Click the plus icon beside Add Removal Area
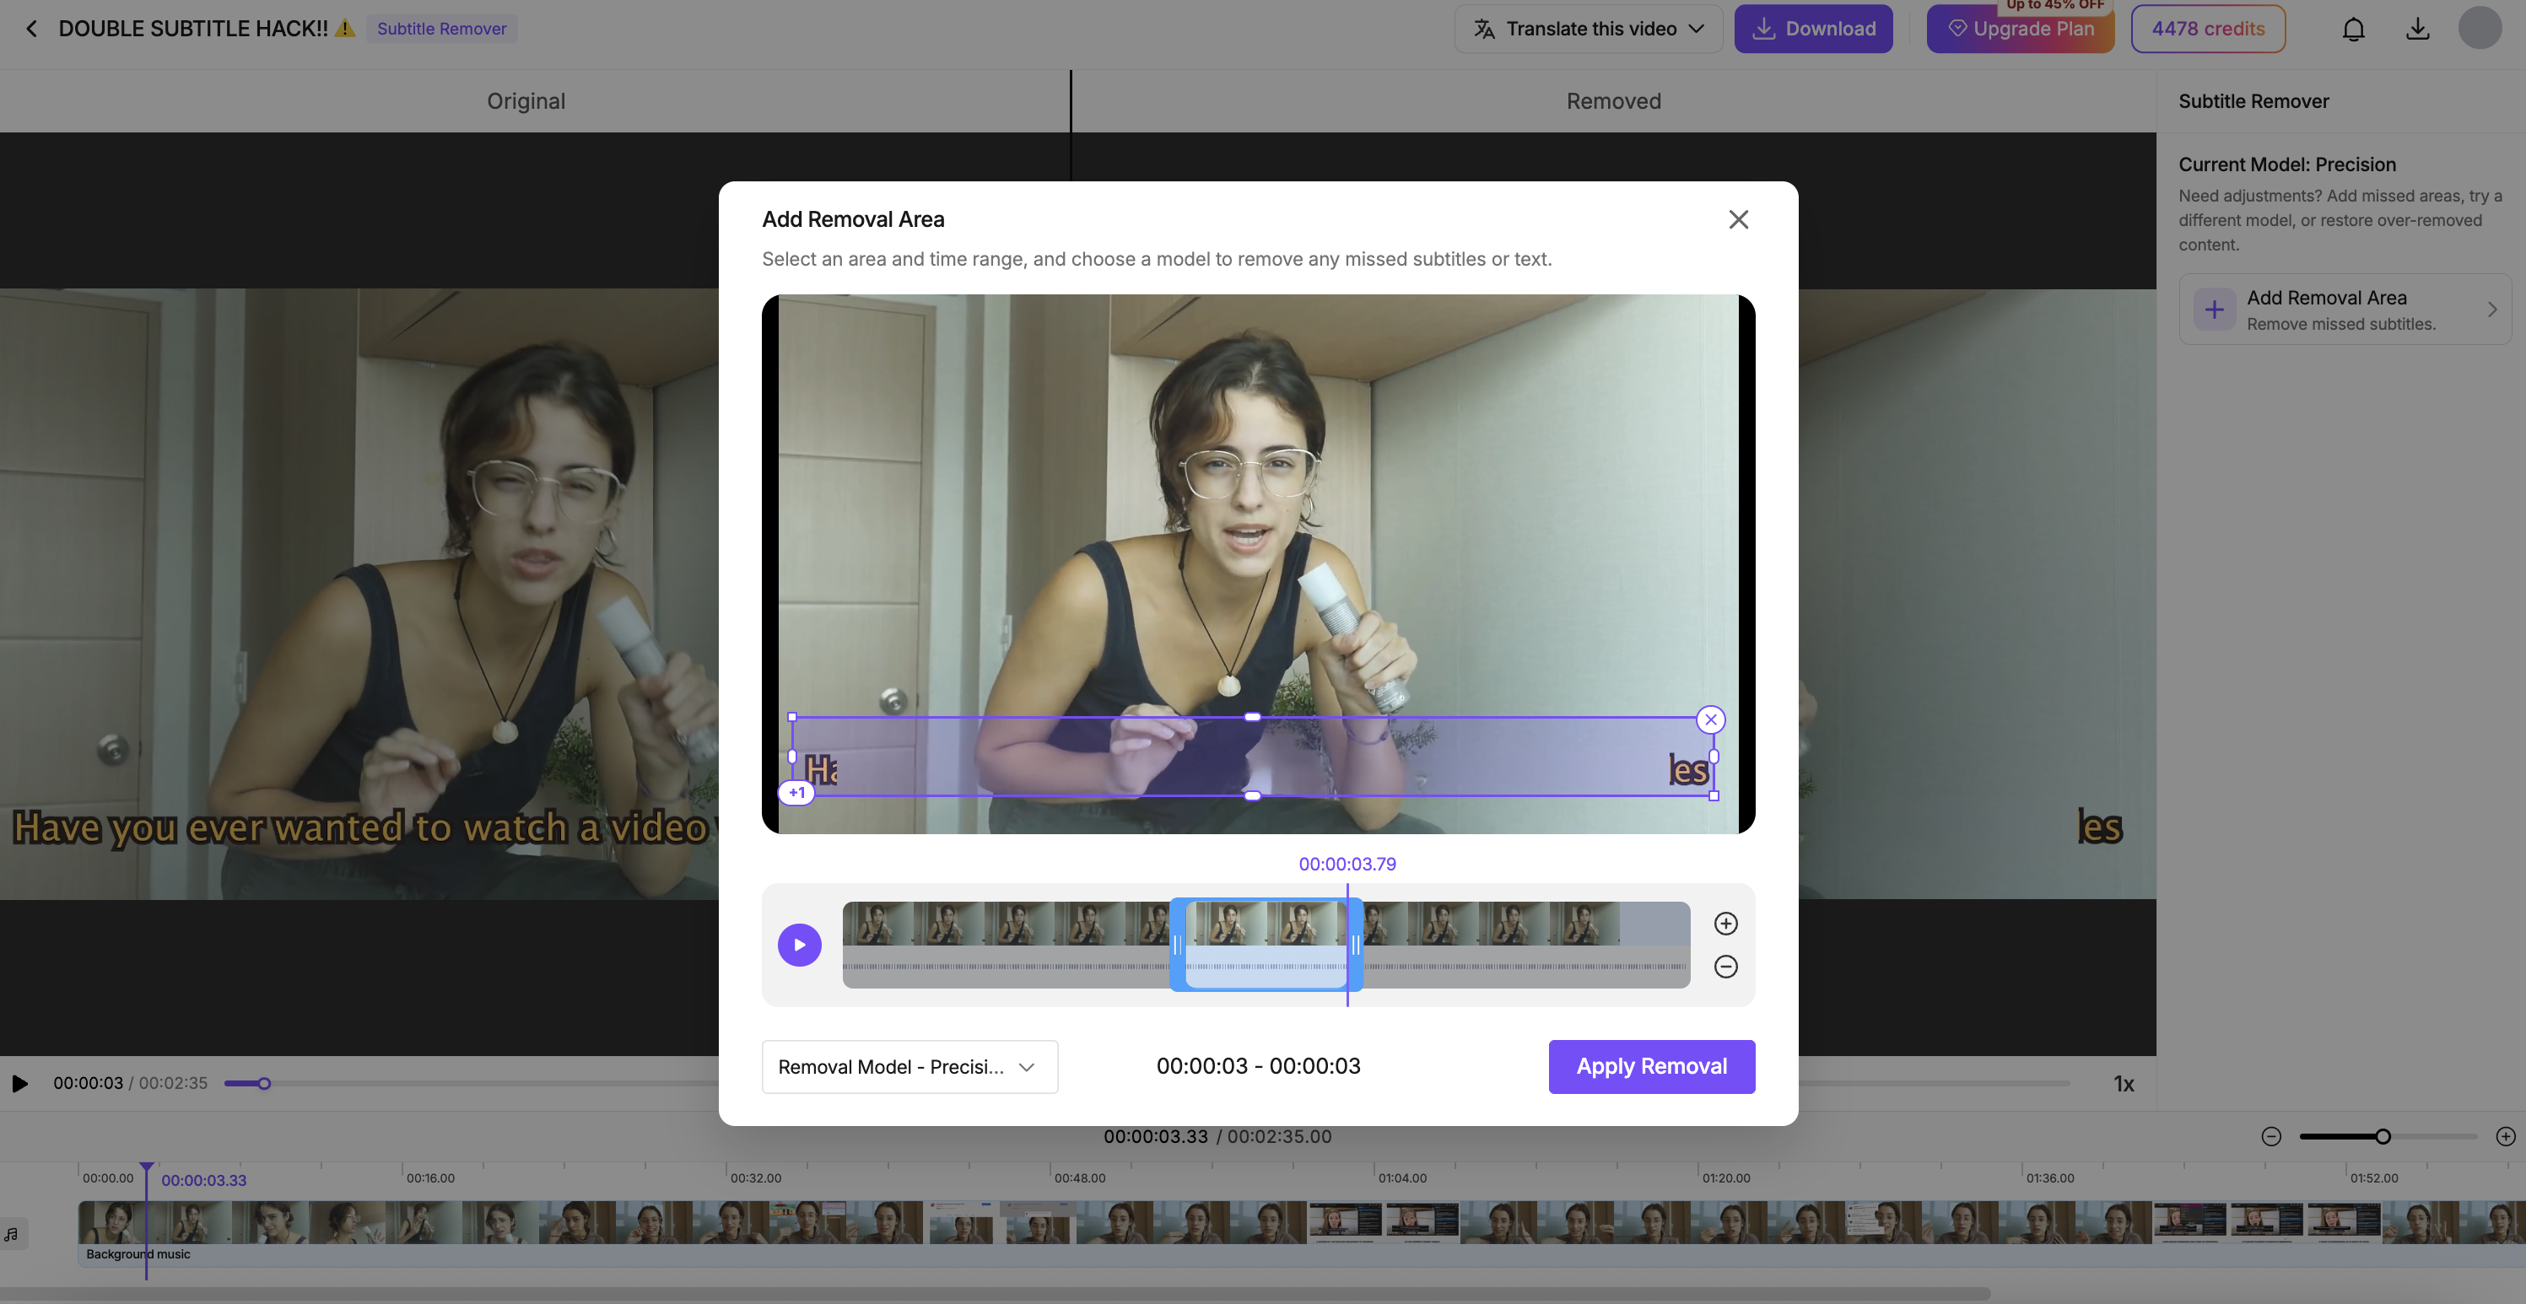Screen dimensions: 2526x1304 2213,310
